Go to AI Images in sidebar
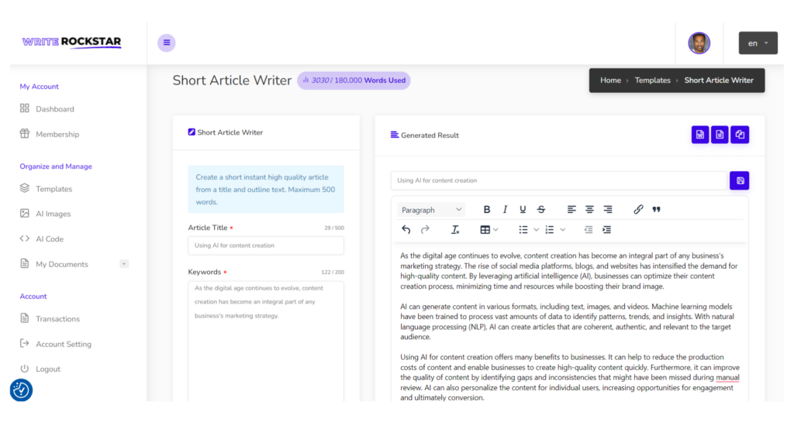This screenshot has height=446, width=794. [x=53, y=214]
